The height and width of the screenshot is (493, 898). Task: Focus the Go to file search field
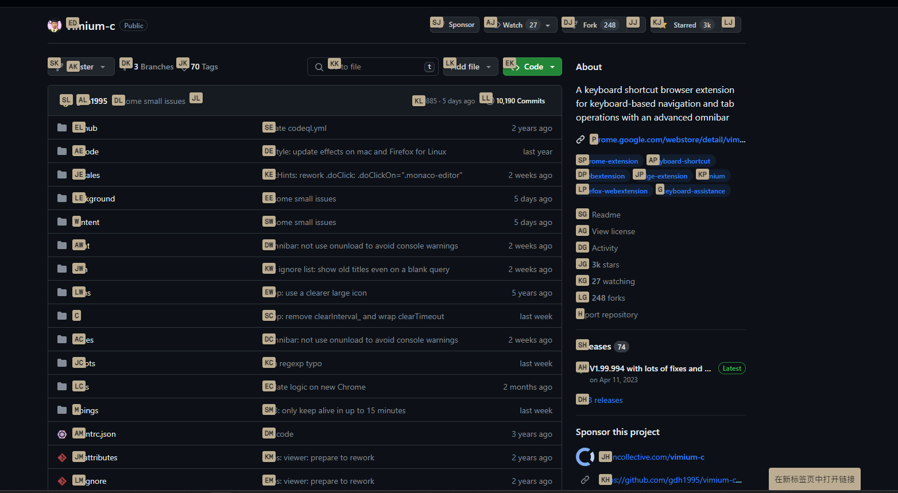click(373, 67)
